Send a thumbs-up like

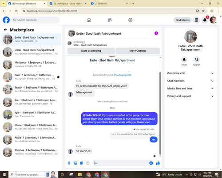[x=158, y=163]
